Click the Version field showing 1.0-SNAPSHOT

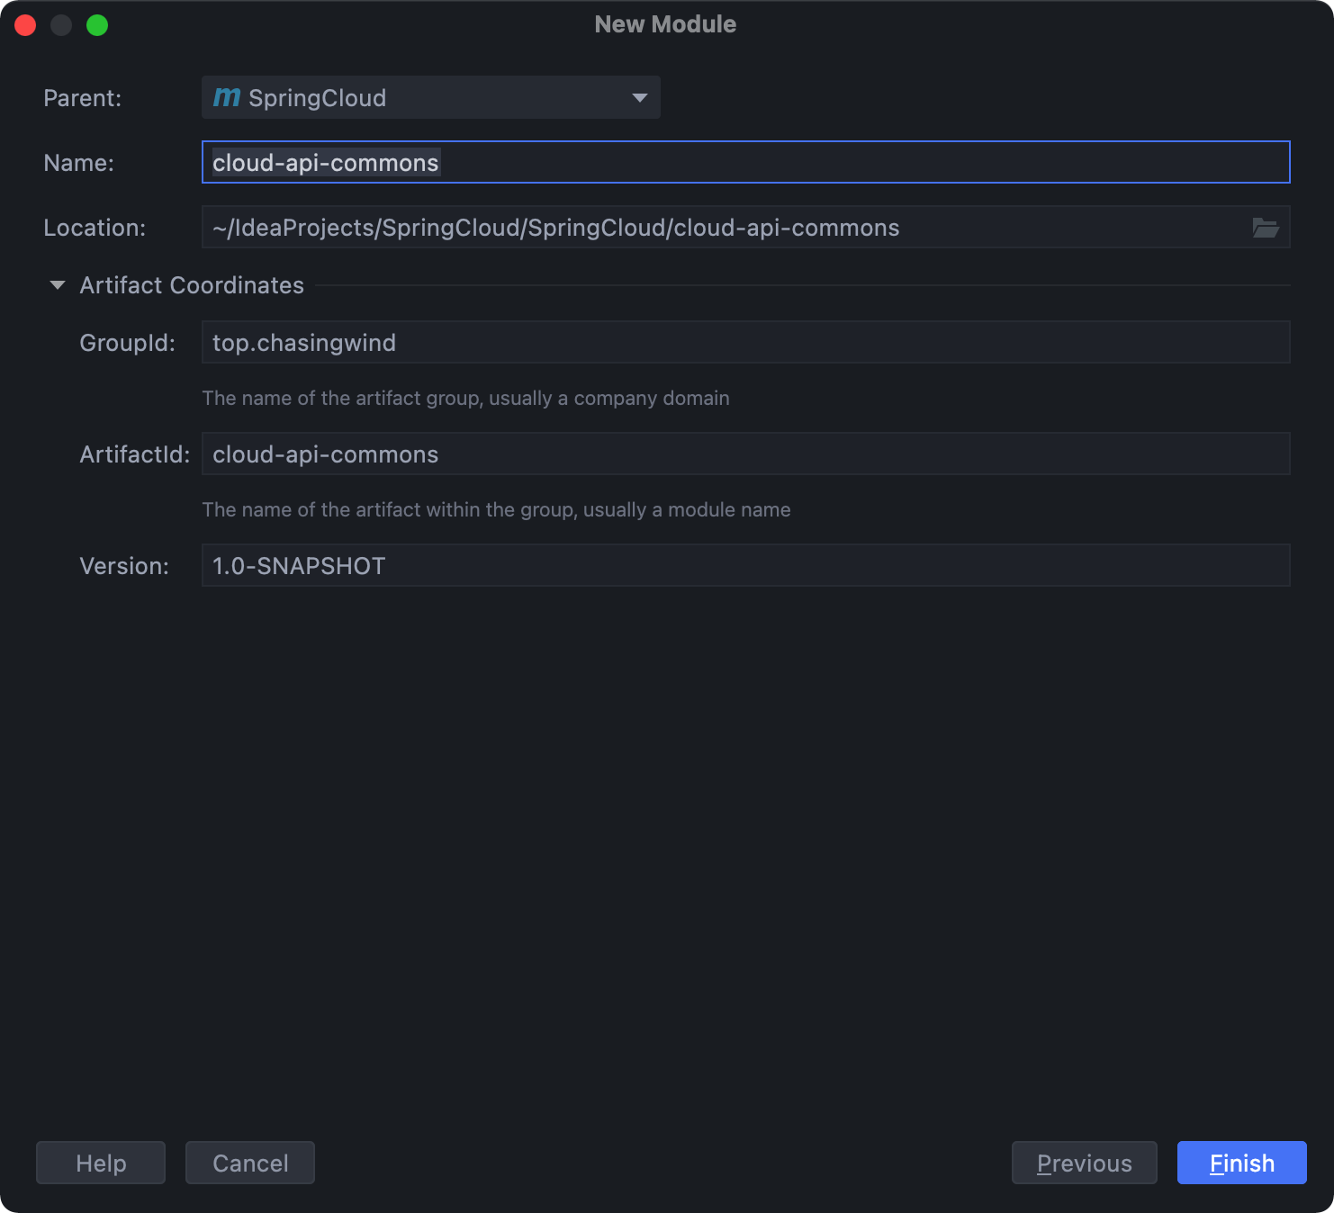click(x=745, y=566)
